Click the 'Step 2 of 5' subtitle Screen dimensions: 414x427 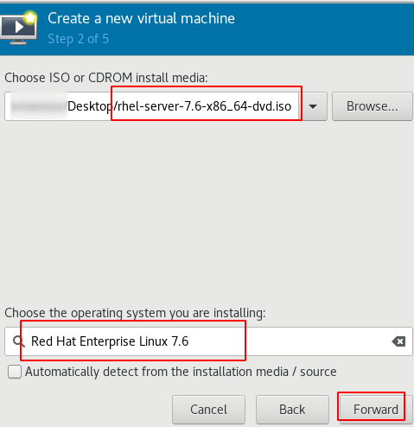click(x=78, y=39)
